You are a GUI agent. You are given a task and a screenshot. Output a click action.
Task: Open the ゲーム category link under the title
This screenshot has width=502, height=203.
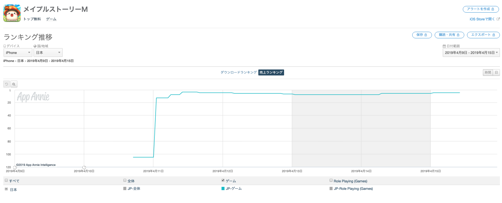point(51,19)
